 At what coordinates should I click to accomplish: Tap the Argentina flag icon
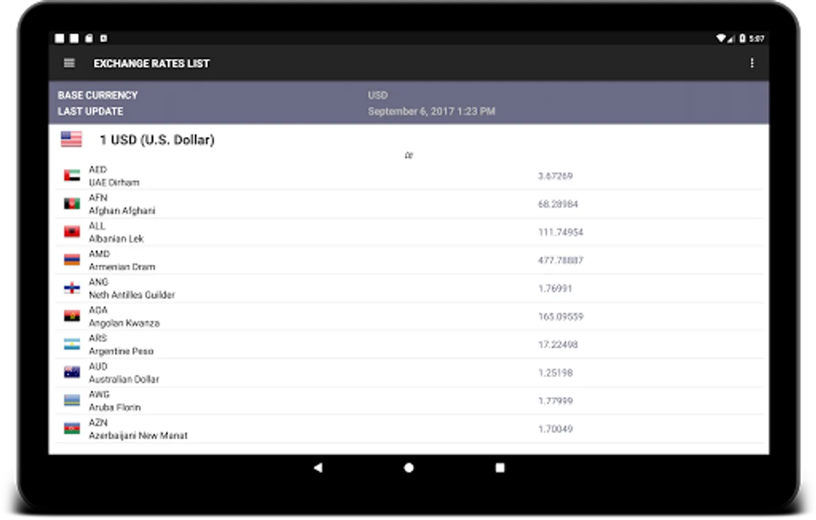pos(72,344)
